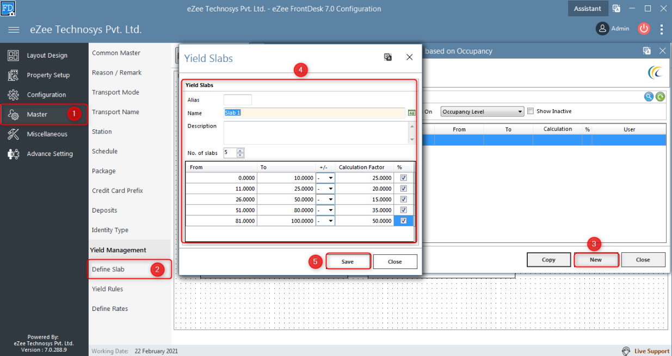Image resolution: width=672 pixels, height=356 pixels.
Task: Open Yield Rules menu item
Action: [107, 289]
